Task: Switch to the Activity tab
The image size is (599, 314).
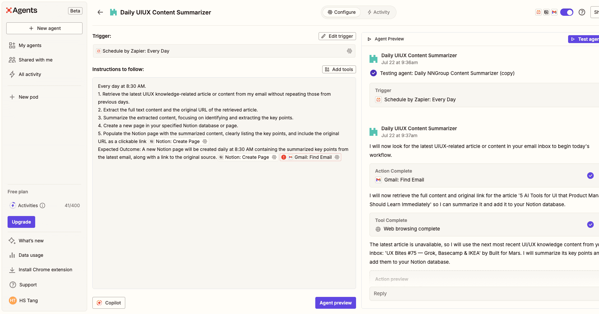Action: pos(378,12)
